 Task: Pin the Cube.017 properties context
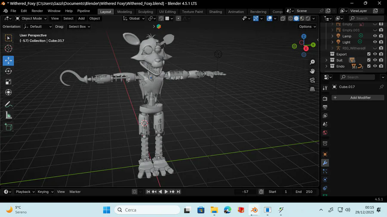click(381, 87)
